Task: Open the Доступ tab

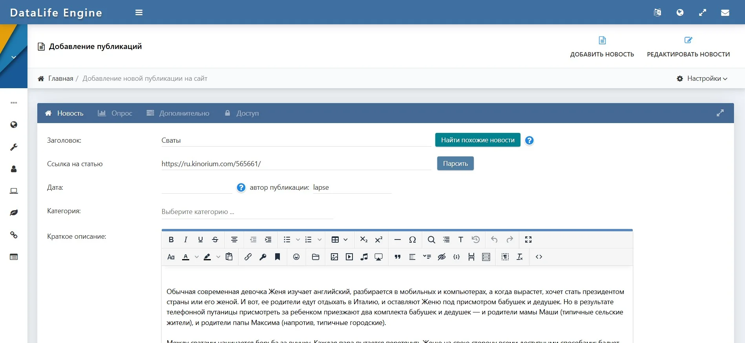Action: pyautogui.click(x=242, y=113)
